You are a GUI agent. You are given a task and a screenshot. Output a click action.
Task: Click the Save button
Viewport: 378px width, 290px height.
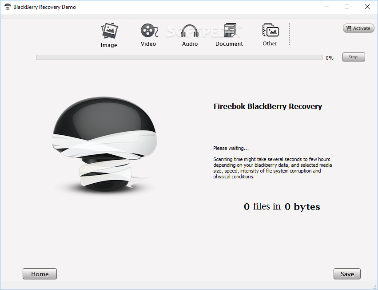click(347, 274)
